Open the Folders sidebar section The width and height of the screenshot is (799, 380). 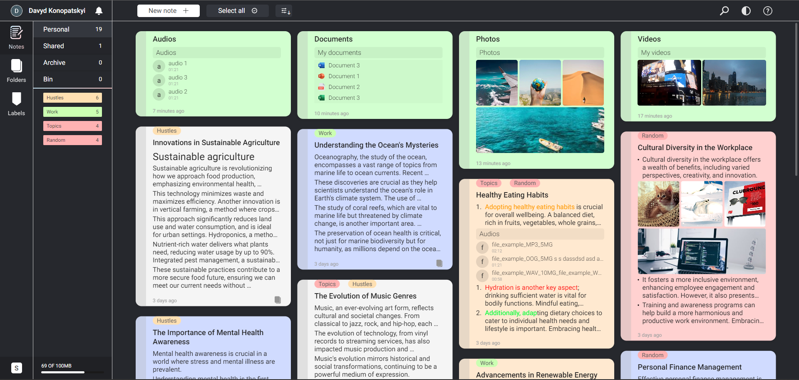pos(16,71)
